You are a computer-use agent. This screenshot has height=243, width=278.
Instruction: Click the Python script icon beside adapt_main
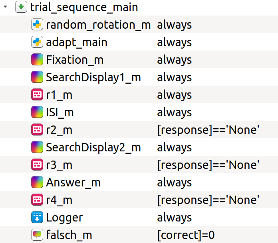point(37,42)
